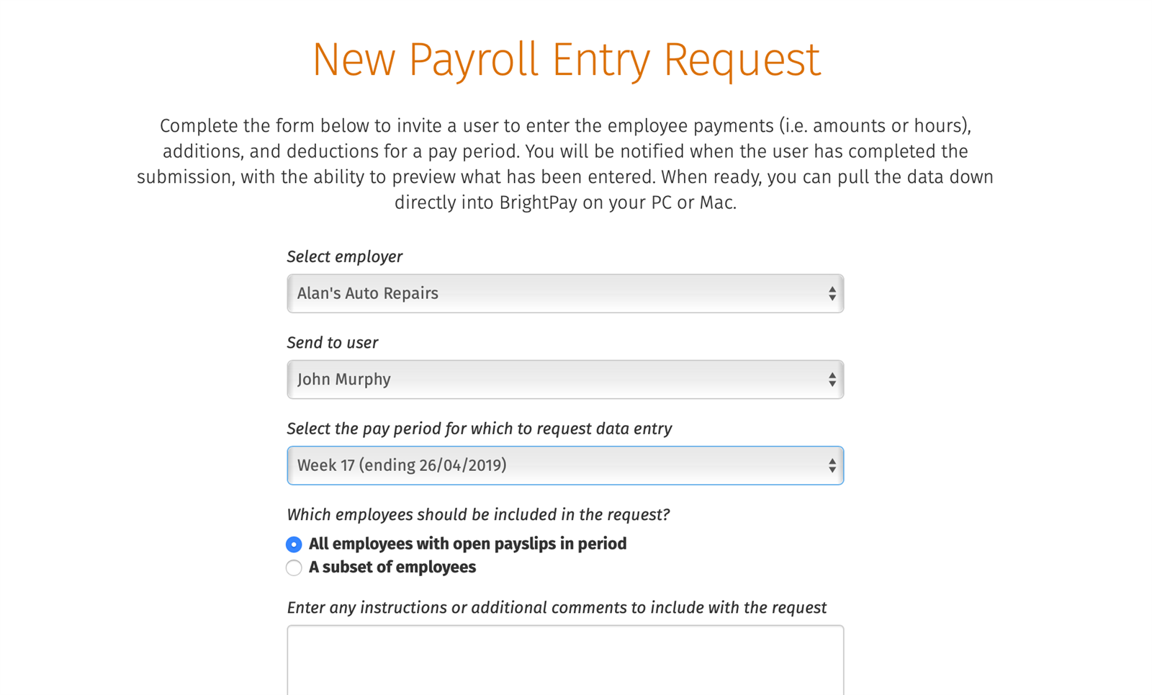
Task: Click the 'All employees with open payslips in period' label
Action: point(467,544)
